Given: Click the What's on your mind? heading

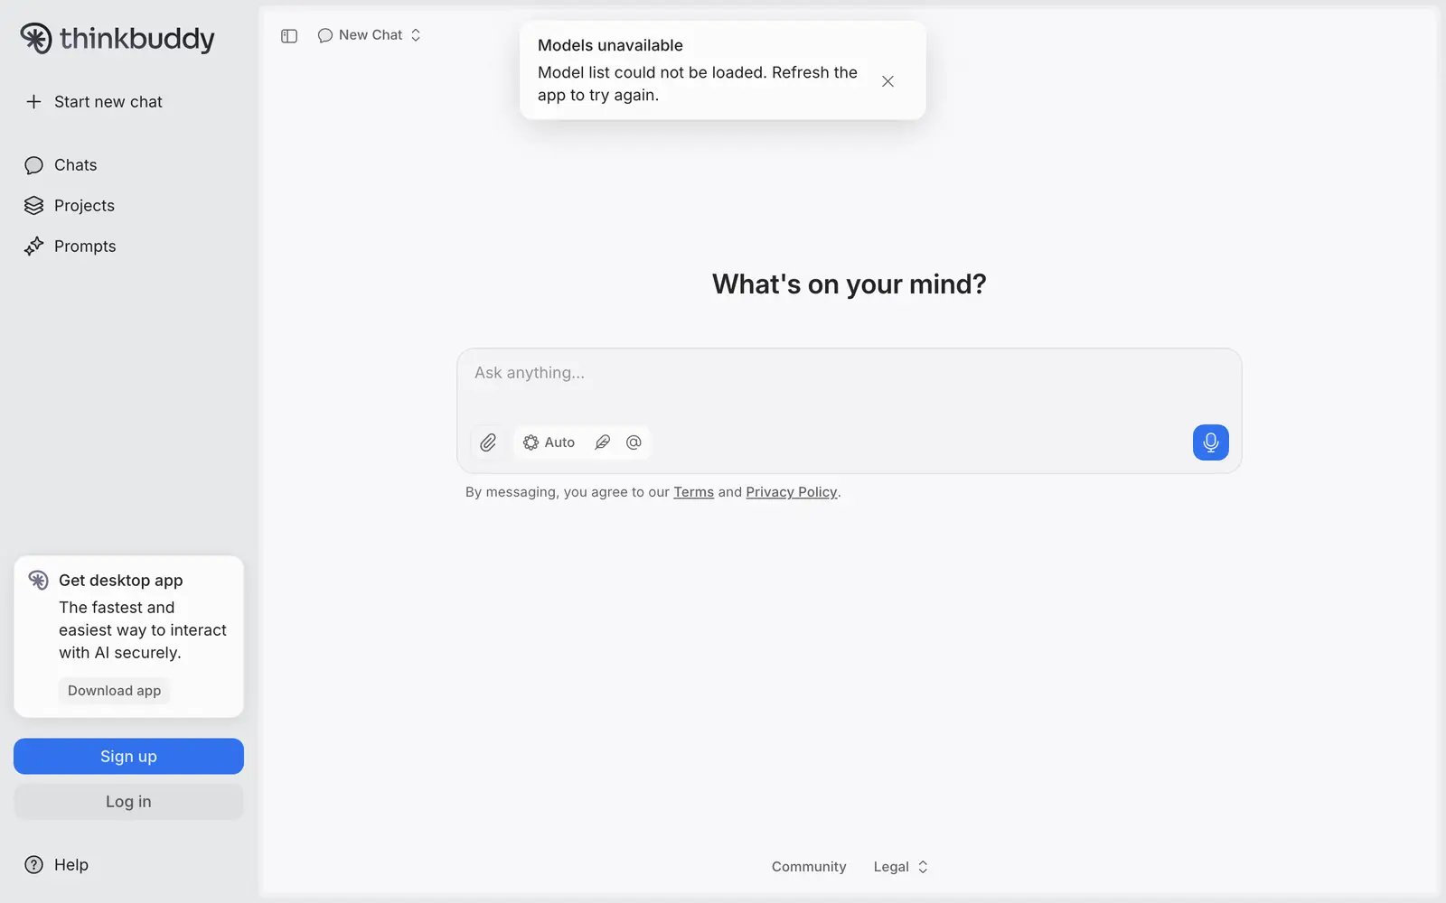Looking at the screenshot, I should coord(849,284).
